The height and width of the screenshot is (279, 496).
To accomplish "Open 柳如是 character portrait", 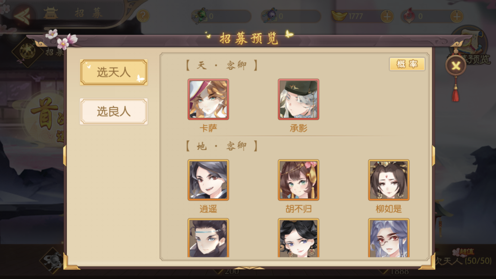I will [x=389, y=180].
